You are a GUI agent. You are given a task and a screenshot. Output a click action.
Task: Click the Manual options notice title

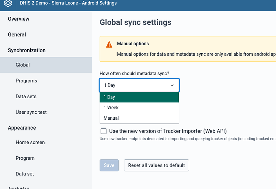[x=133, y=44]
